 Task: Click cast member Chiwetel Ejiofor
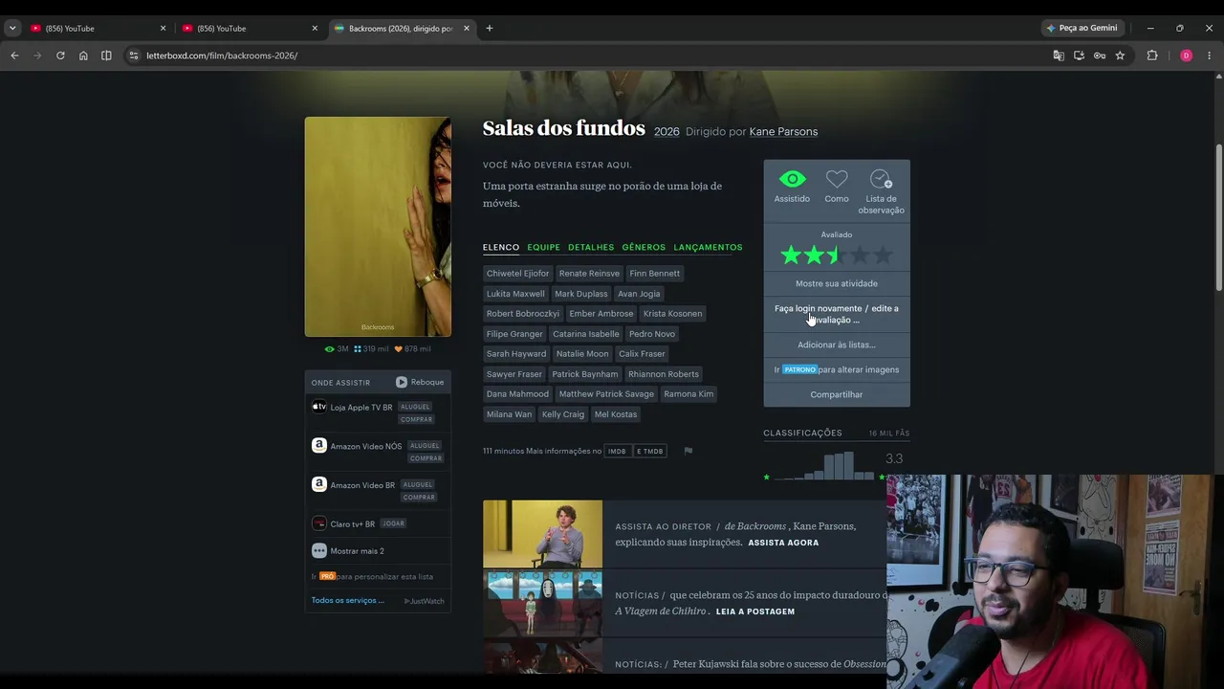(x=518, y=274)
